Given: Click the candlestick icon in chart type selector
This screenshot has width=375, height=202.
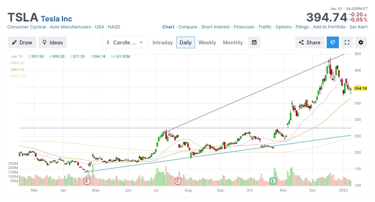Looking at the screenshot, I should click(x=108, y=43).
